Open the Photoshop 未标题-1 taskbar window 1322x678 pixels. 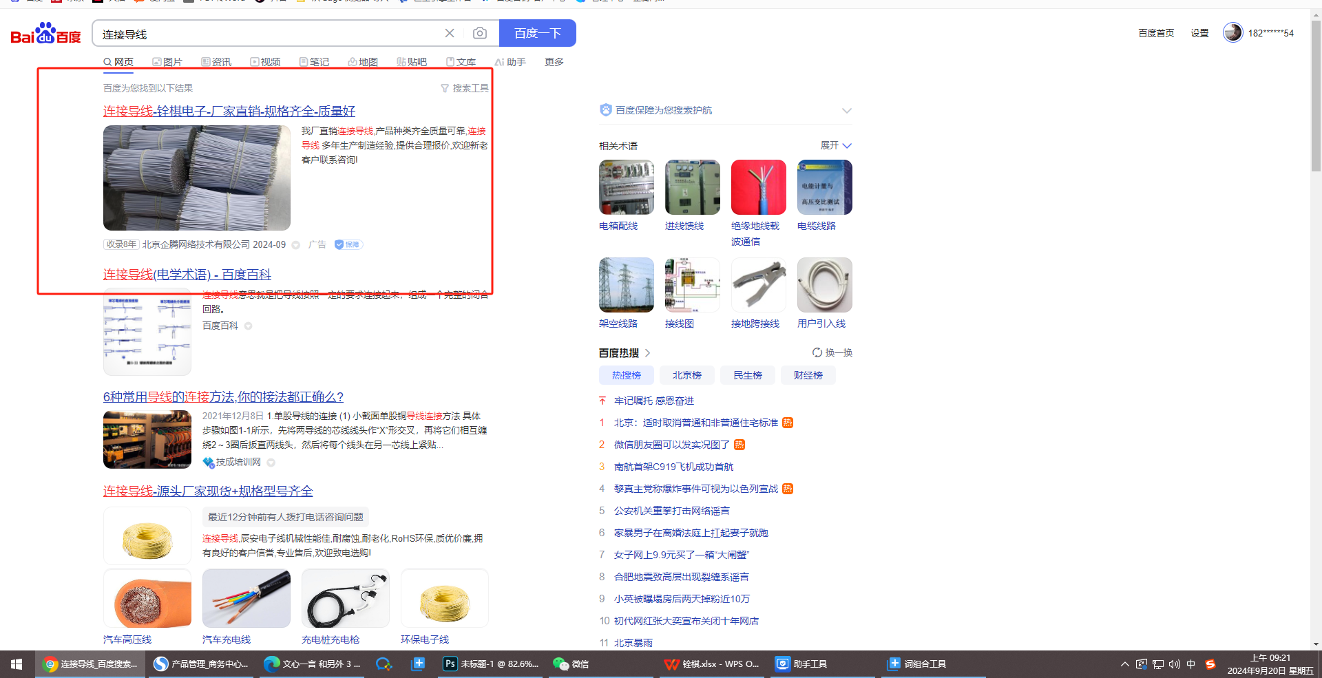coord(492,664)
